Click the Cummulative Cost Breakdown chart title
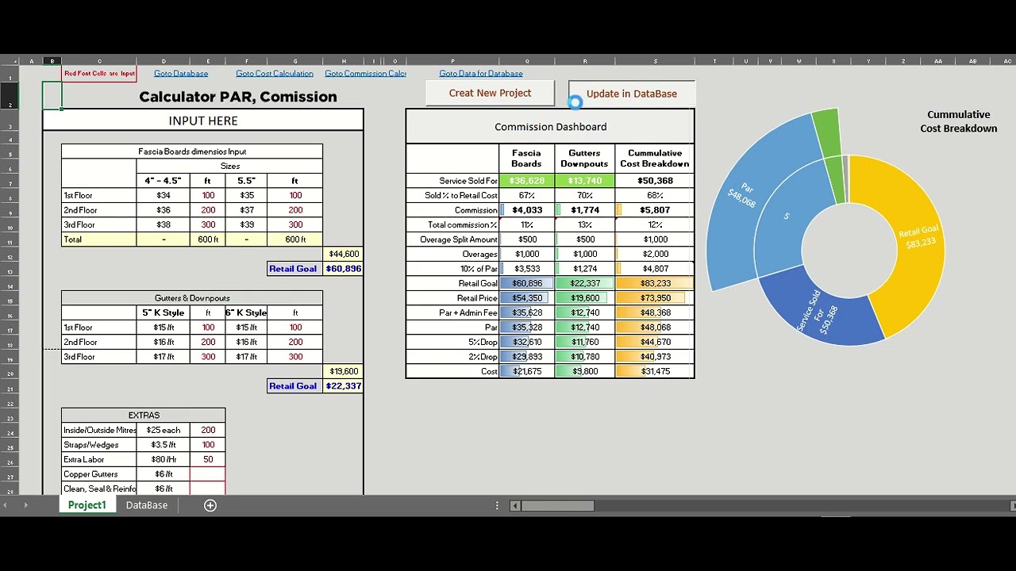The image size is (1016, 571). (x=958, y=121)
